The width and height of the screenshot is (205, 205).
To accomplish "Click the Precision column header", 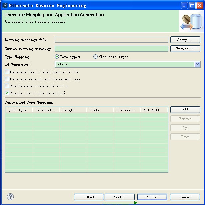I will (127, 110).
